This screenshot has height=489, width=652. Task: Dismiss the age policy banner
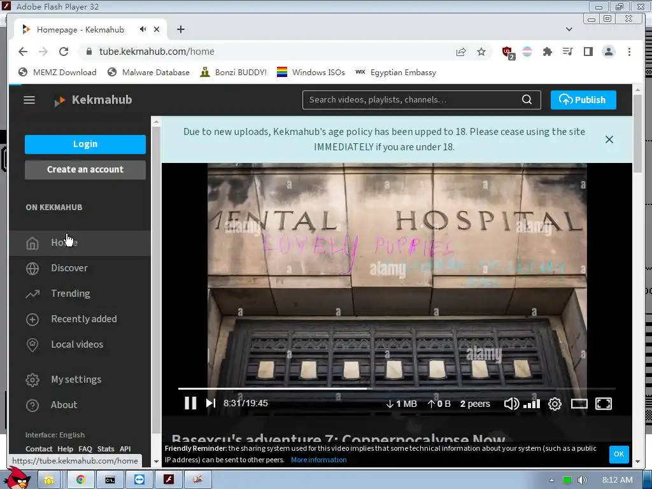click(609, 139)
